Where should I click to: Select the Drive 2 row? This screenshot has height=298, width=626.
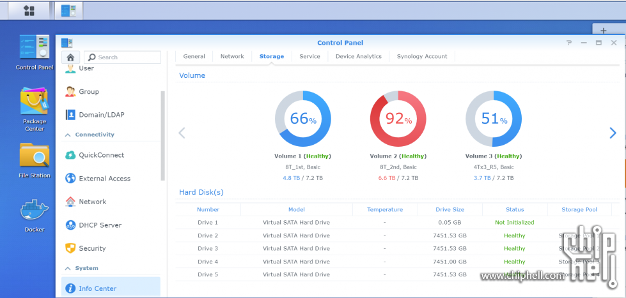[x=397, y=235]
